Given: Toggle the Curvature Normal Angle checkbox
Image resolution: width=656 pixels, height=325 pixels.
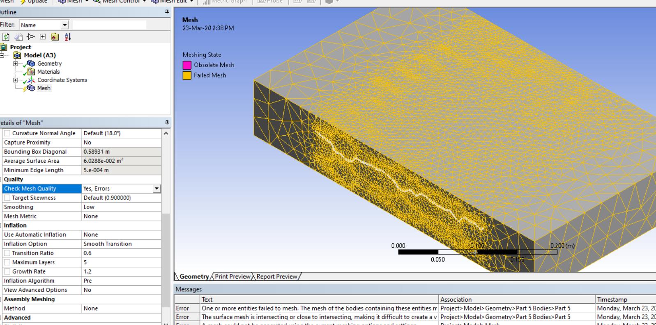Looking at the screenshot, I should pyautogui.click(x=7, y=133).
